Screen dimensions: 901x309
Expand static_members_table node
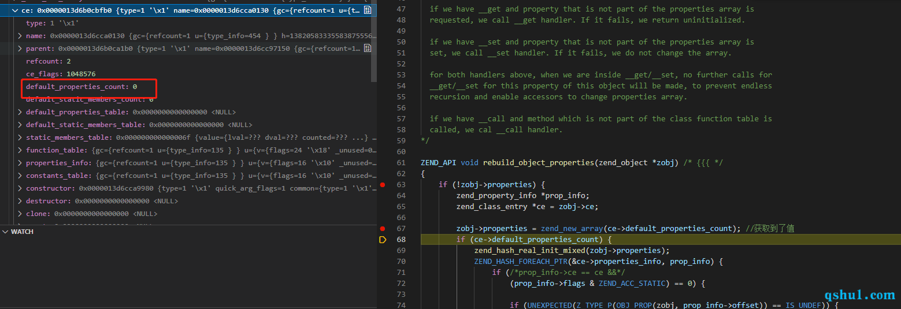pos(20,137)
